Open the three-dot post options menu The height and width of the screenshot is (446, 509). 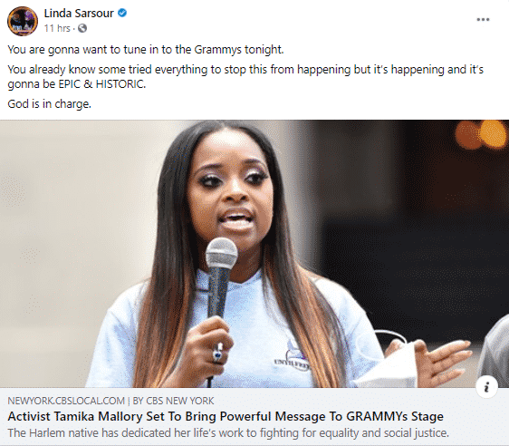[483, 20]
